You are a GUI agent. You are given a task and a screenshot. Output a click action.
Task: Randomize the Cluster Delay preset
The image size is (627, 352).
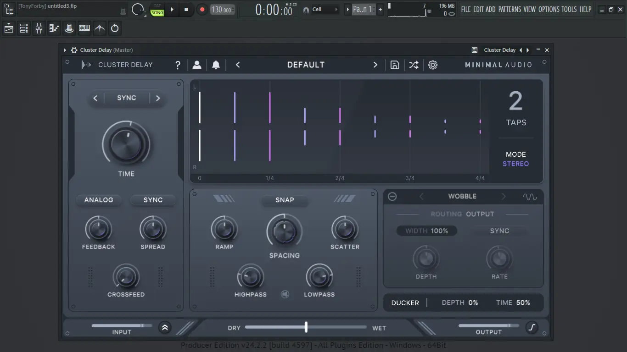414,65
